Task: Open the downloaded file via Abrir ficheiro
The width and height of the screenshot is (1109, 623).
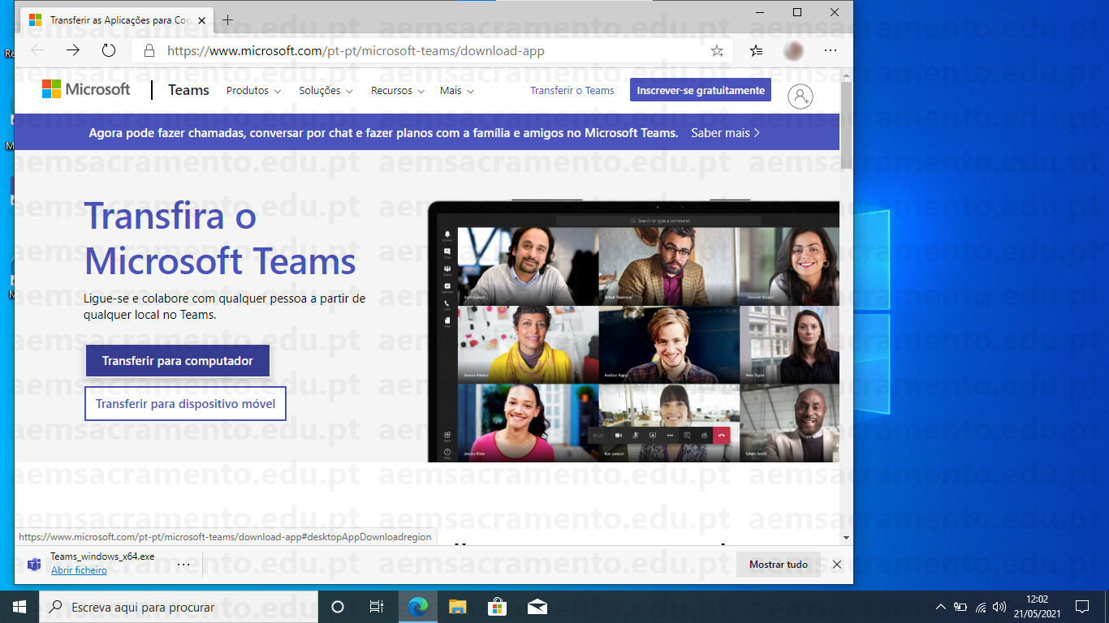Action: click(79, 570)
